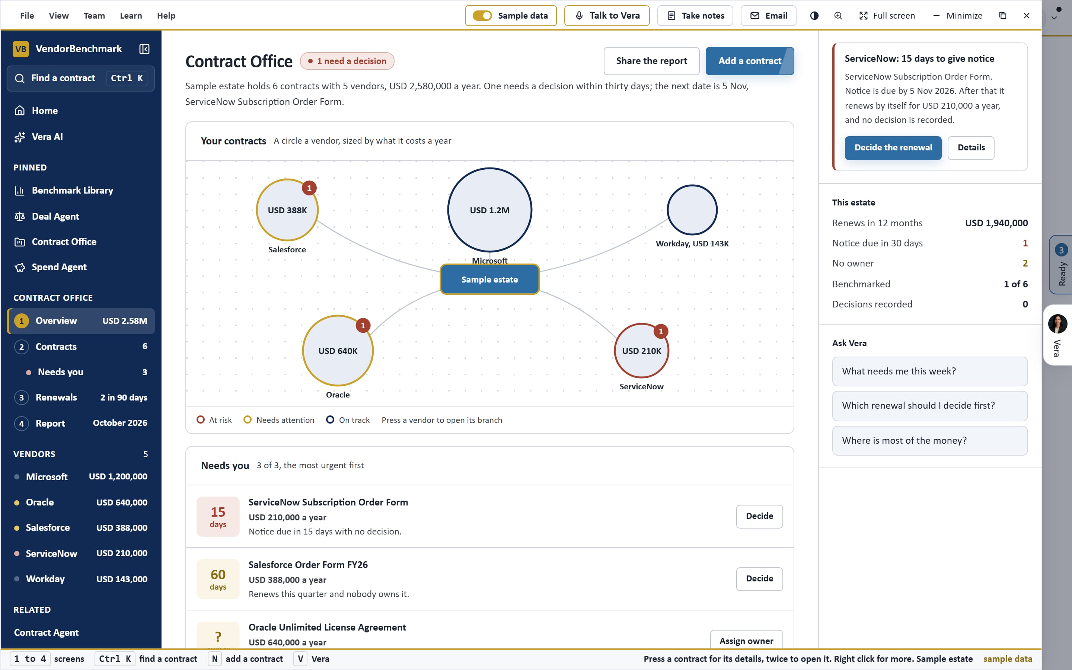This screenshot has width=1072, height=670.
Task: Open pinned Deal Agent
Action: (81, 216)
